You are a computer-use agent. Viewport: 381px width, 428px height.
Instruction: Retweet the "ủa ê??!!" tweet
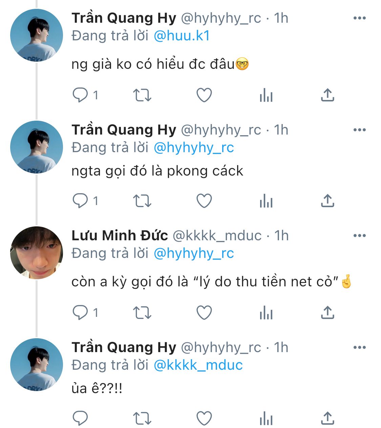[142, 418]
